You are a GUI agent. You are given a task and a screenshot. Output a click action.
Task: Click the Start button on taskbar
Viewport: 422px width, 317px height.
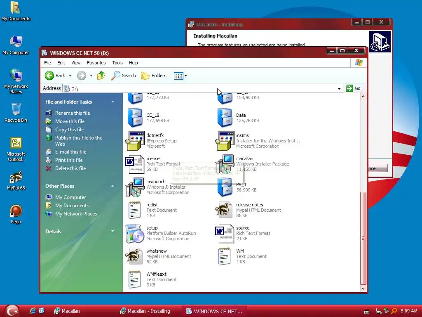click(11, 311)
